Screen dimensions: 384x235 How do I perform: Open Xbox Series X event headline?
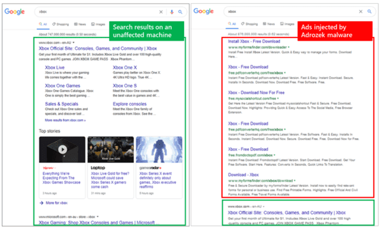tap(158, 180)
